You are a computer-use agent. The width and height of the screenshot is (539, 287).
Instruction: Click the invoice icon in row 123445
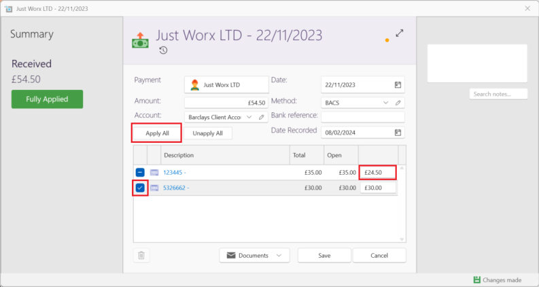coord(154,173)
